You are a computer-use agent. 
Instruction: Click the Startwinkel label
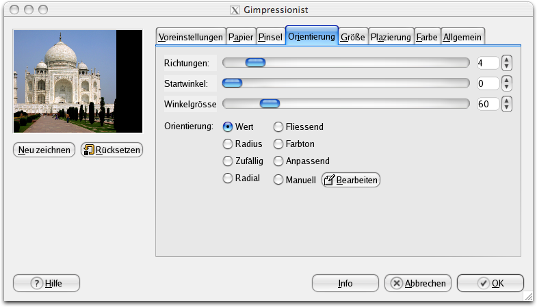pos(186,84)
